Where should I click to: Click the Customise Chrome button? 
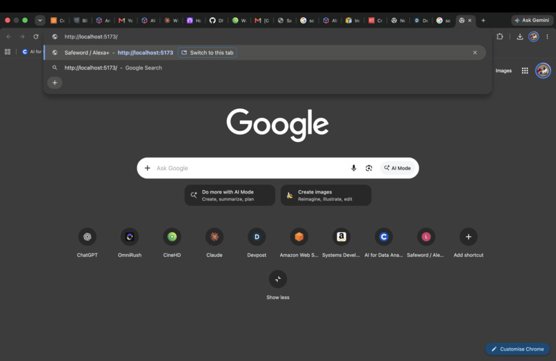coord(517,349)
